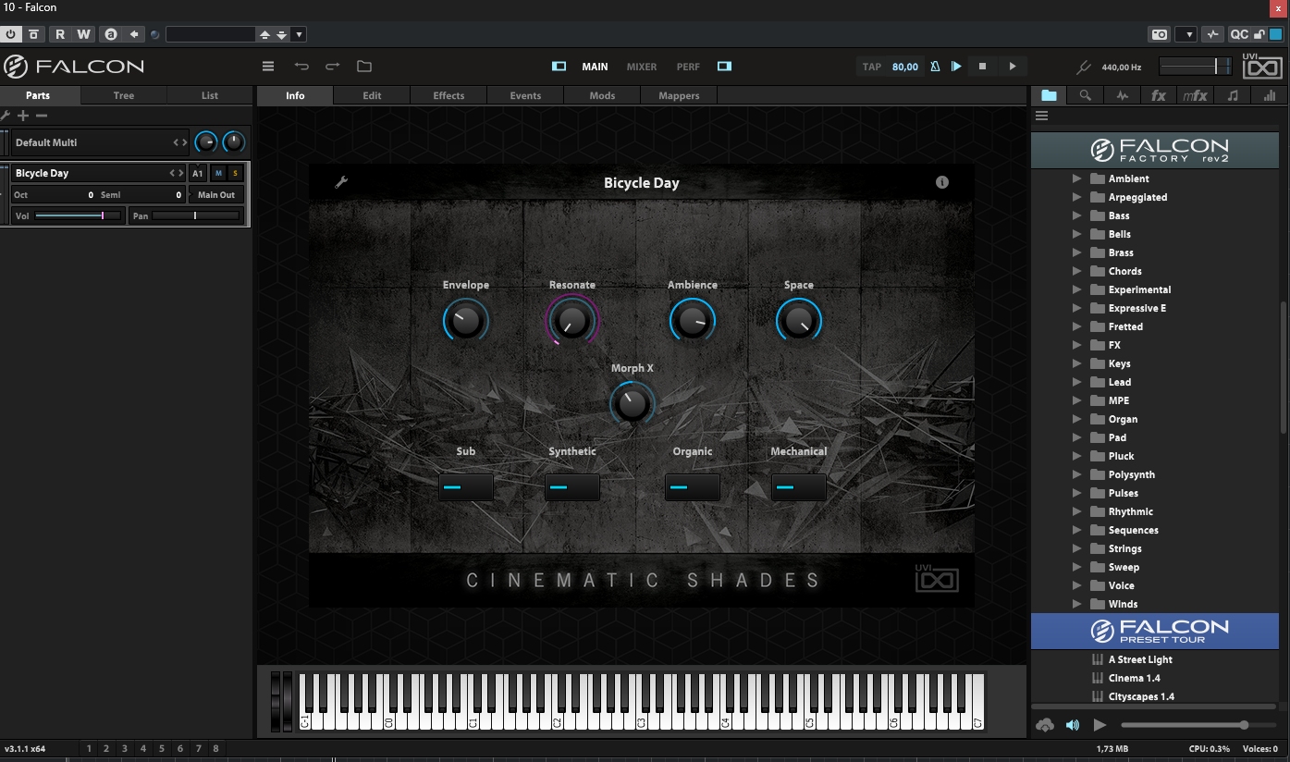Switch to MAIN view
This screenshot has height=762, width=1290.
point(595,67)
